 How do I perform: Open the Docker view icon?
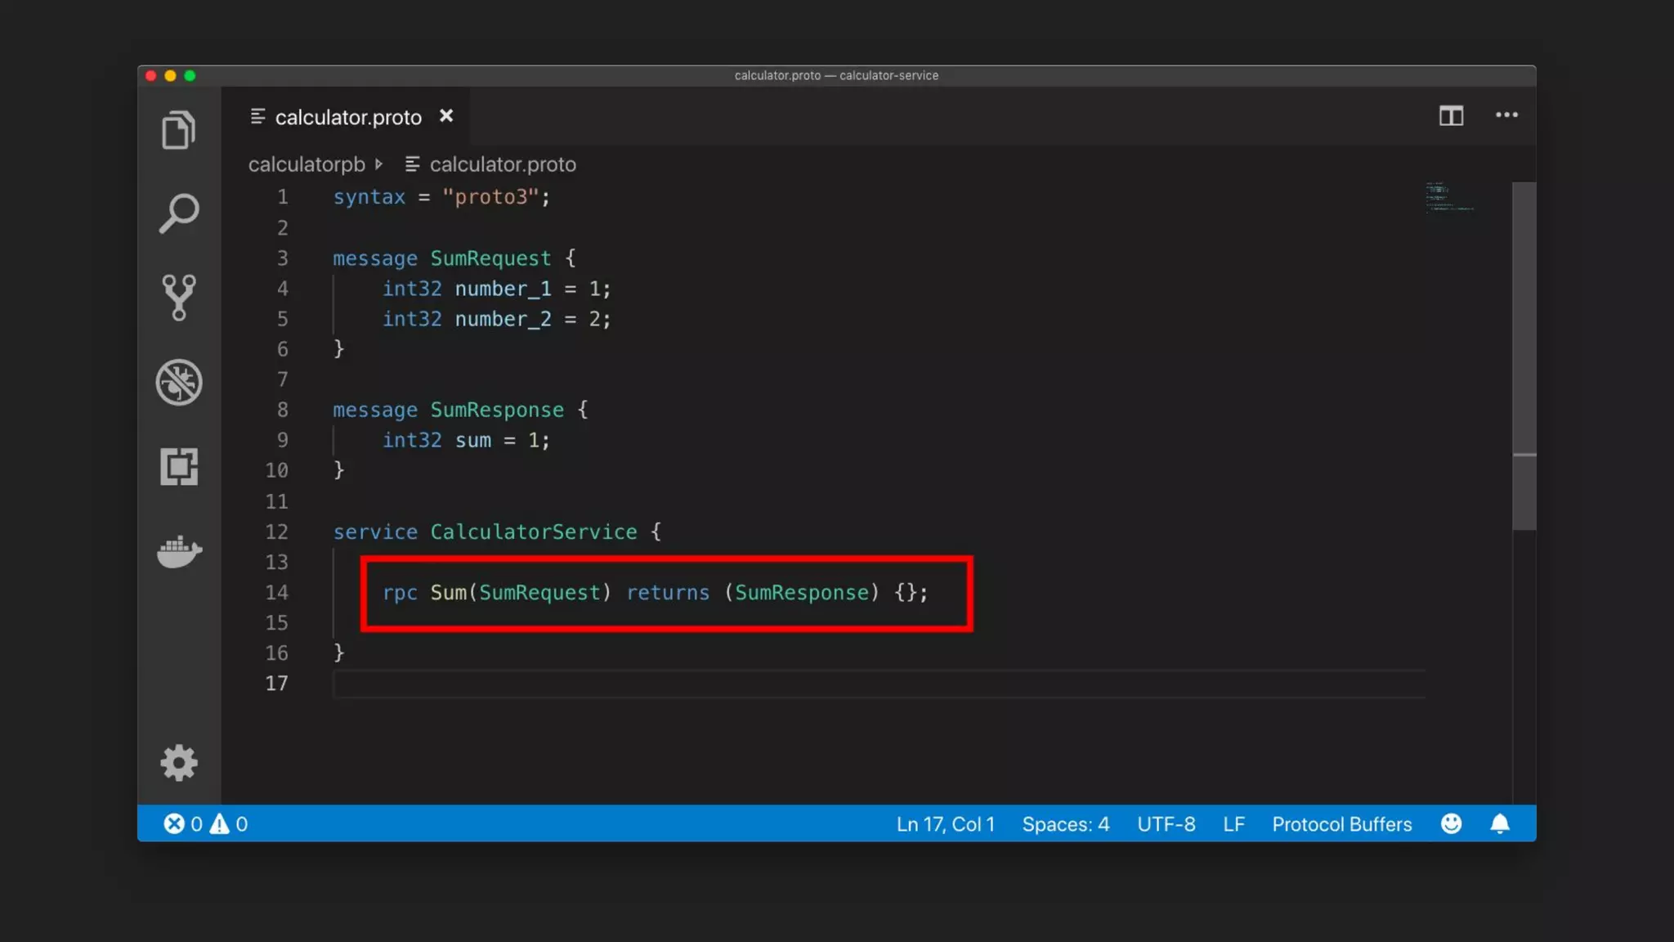(x=178, y=552)
